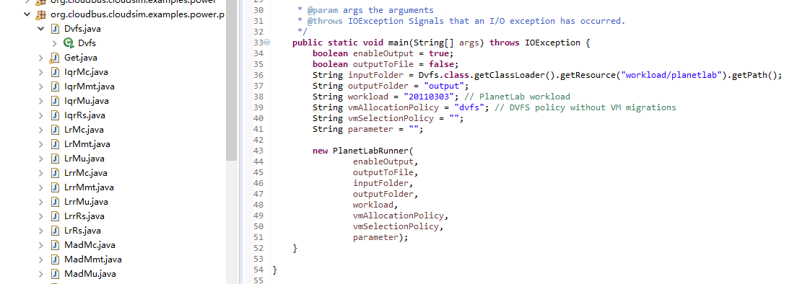Click the MadMu.java file icon
The height and width of the screenshot is (284, 797).
coord(56,274)
